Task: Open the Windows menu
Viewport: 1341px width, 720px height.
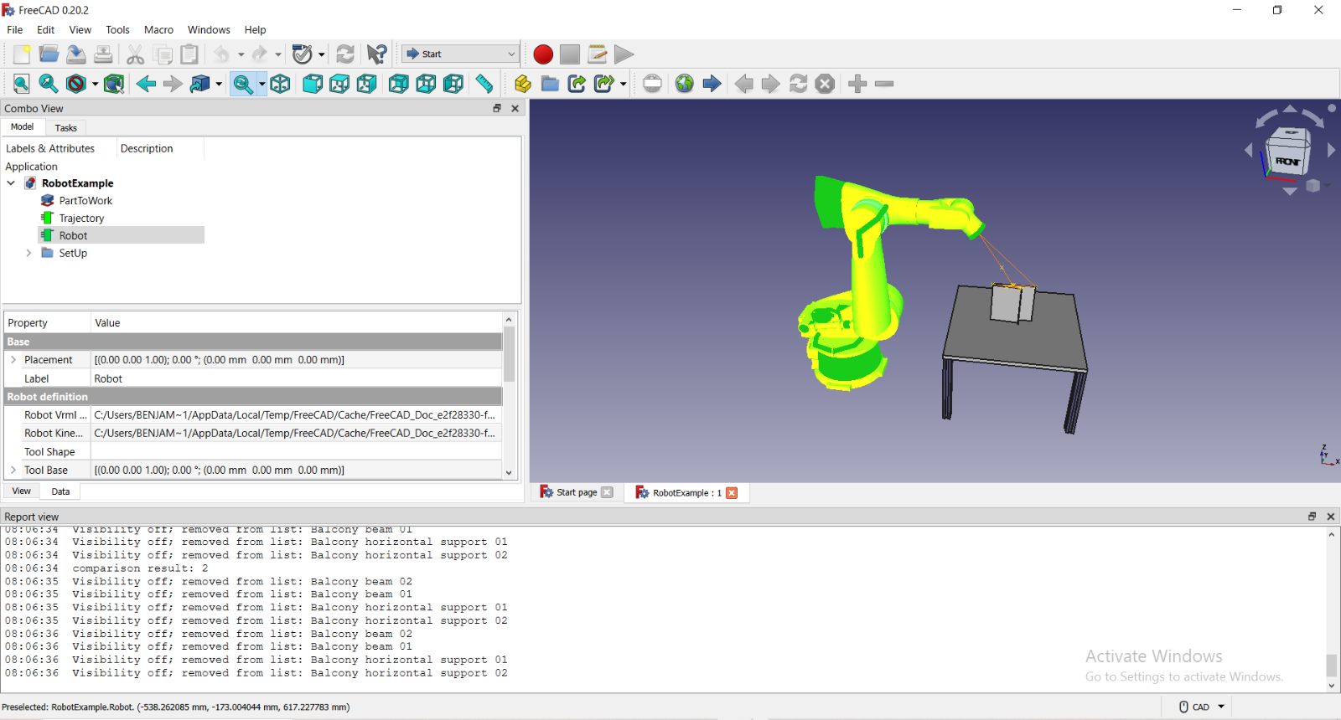Action: point(209,30)
